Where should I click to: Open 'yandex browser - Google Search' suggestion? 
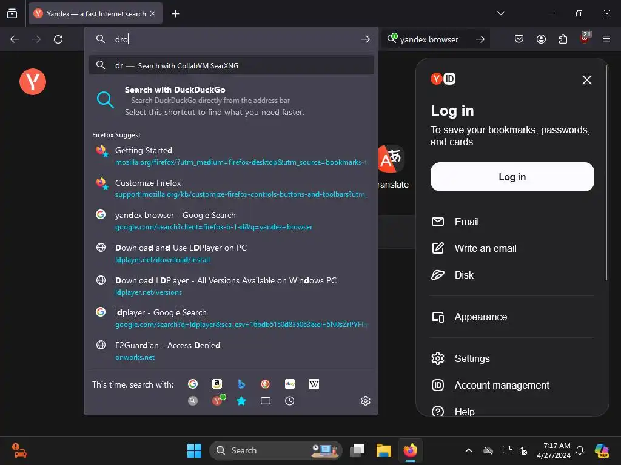(x=231, y=220)
